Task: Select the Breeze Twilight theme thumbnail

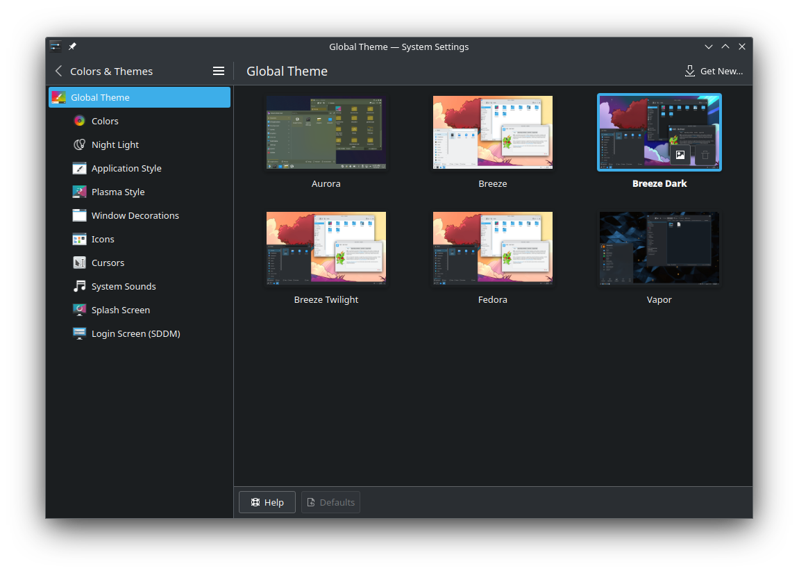Action: pos(326,248)
